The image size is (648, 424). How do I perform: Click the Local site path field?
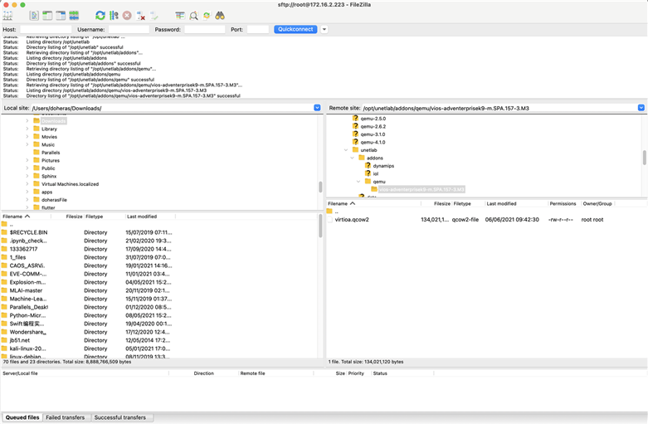pos(172,108)
